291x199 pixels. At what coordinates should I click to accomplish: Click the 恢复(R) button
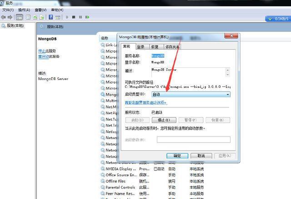218,120
